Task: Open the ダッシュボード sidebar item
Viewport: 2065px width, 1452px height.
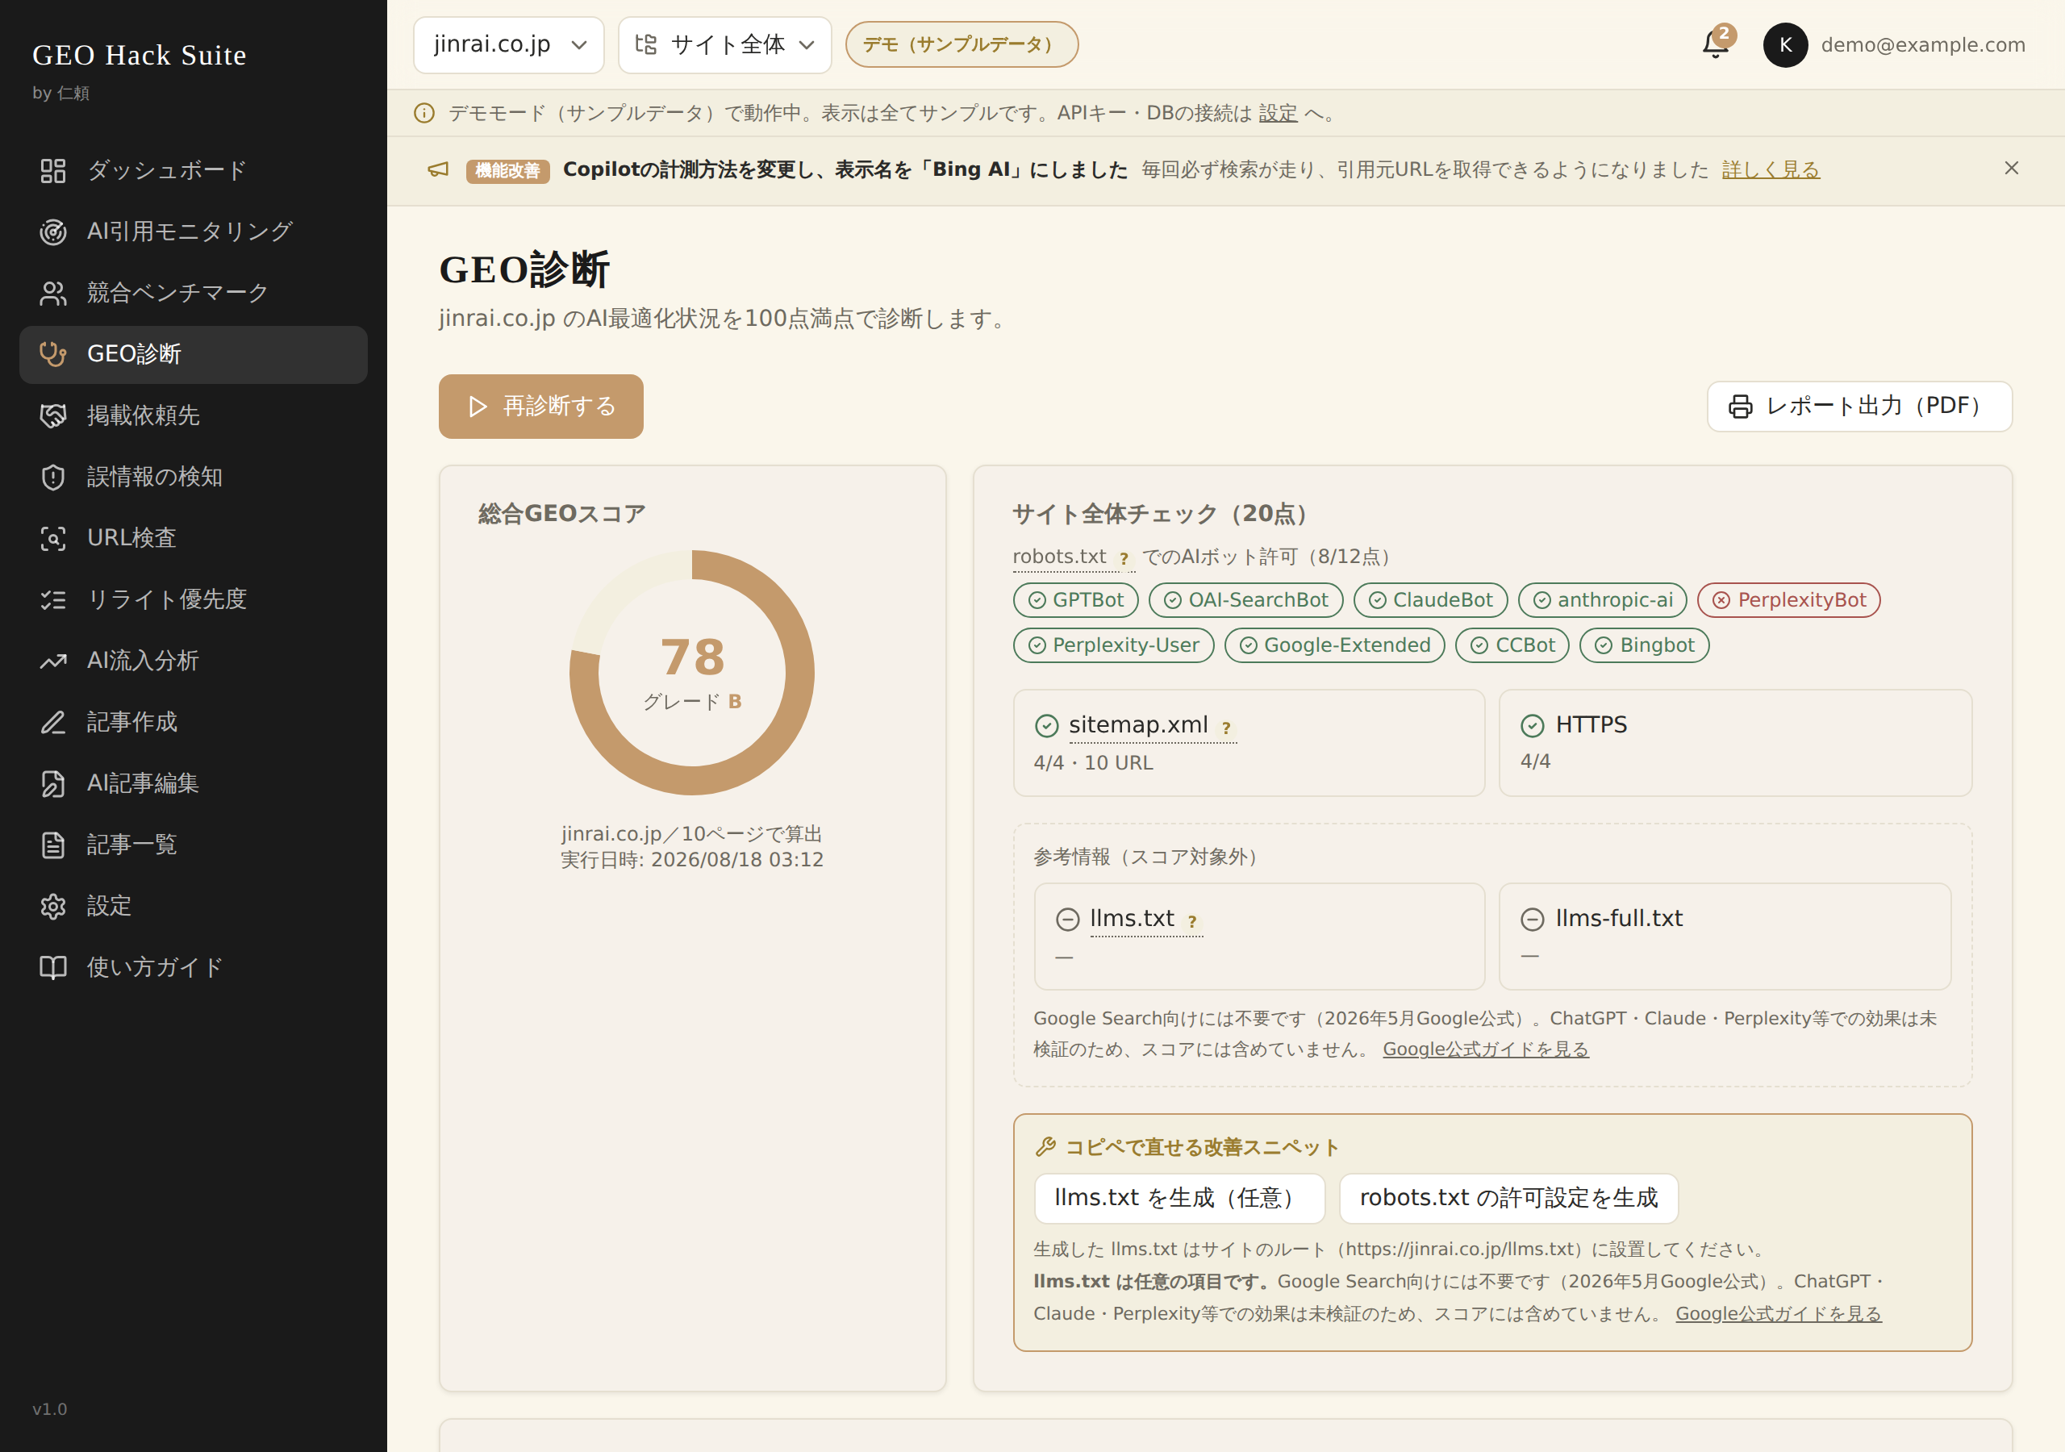Action: tap(194, 171)
